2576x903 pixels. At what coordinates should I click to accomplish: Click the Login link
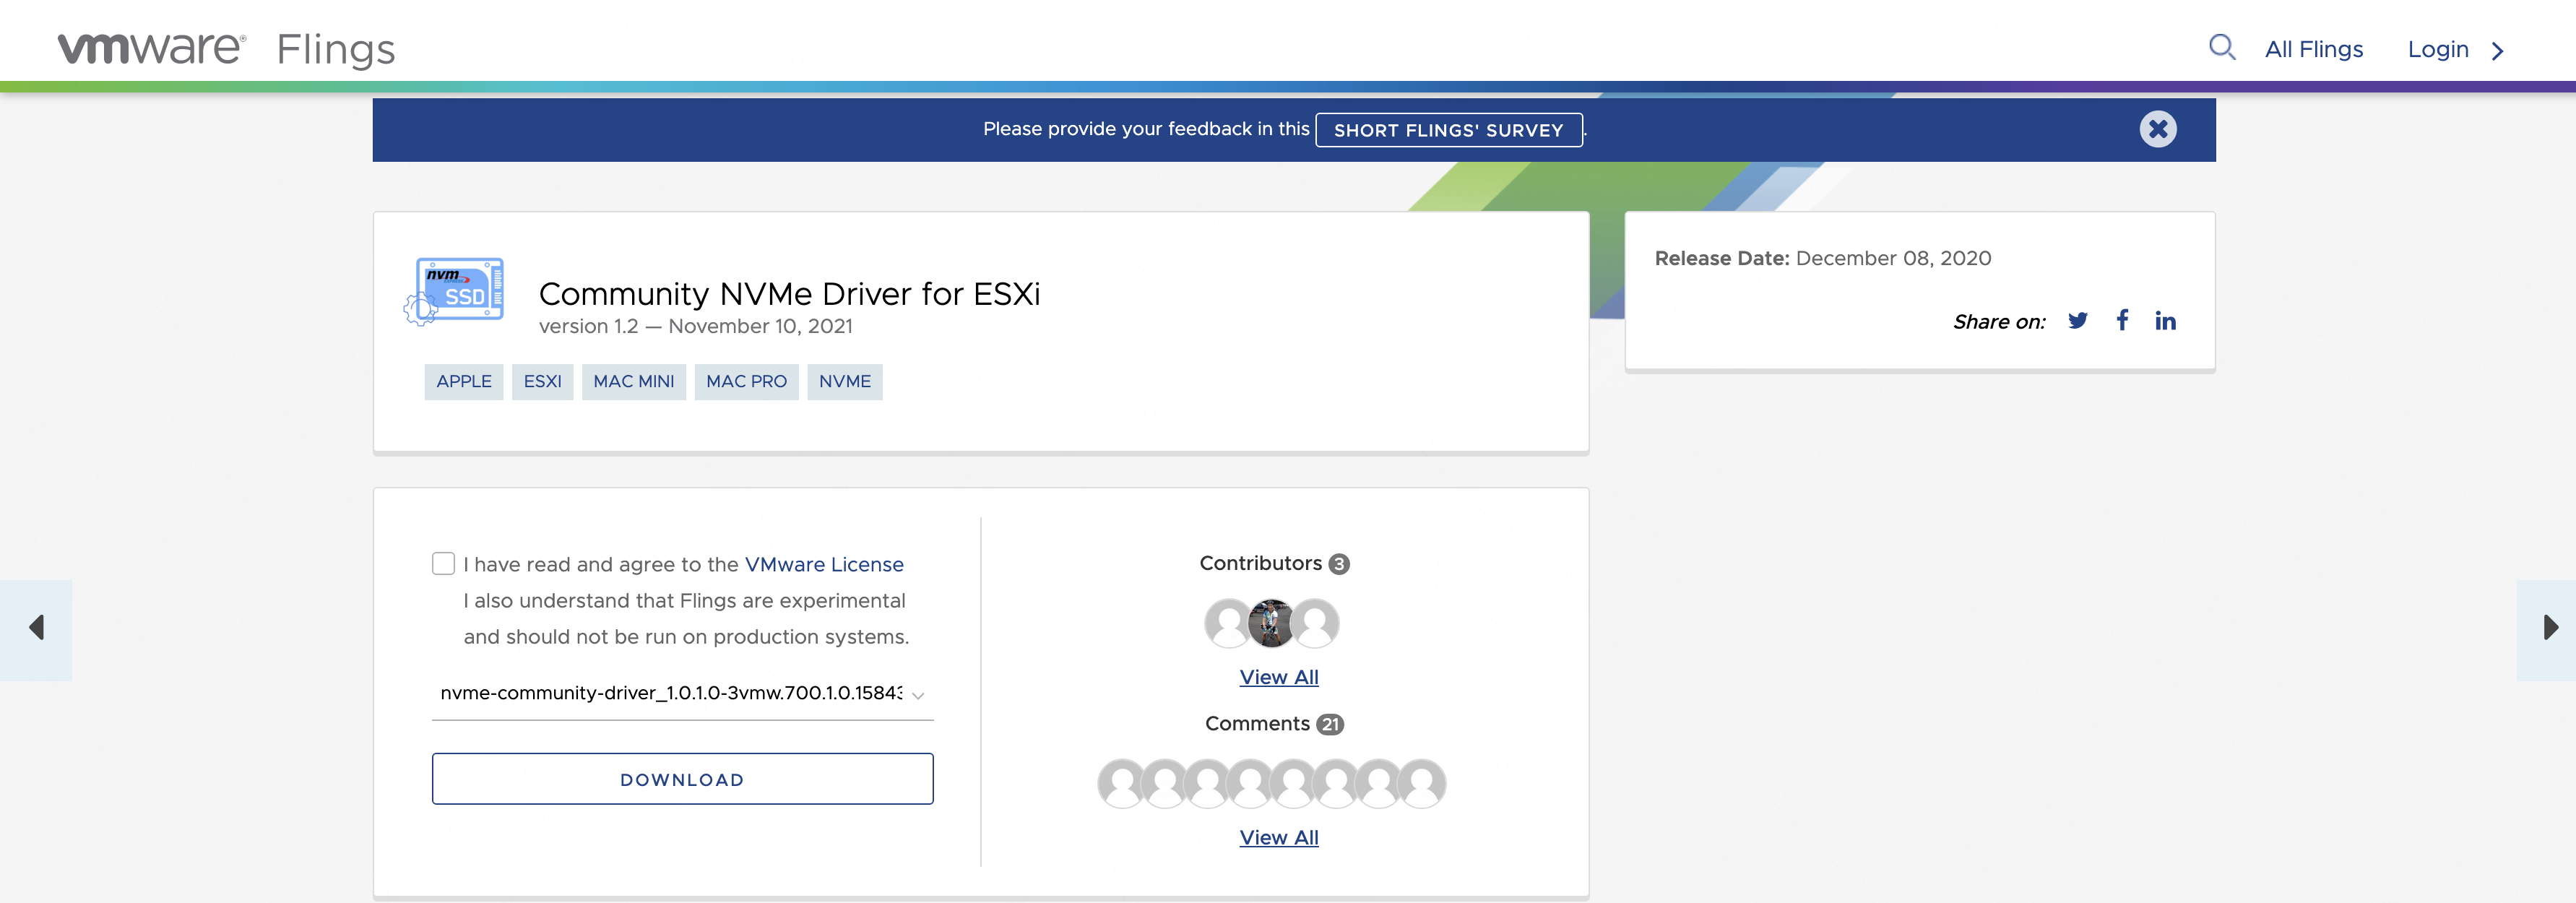click(x=2437, y=49)
